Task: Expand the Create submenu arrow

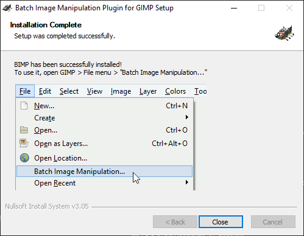Action: coord(187,117)
